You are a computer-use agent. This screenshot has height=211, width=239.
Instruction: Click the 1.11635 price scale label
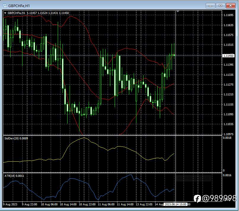click(228, 25)
